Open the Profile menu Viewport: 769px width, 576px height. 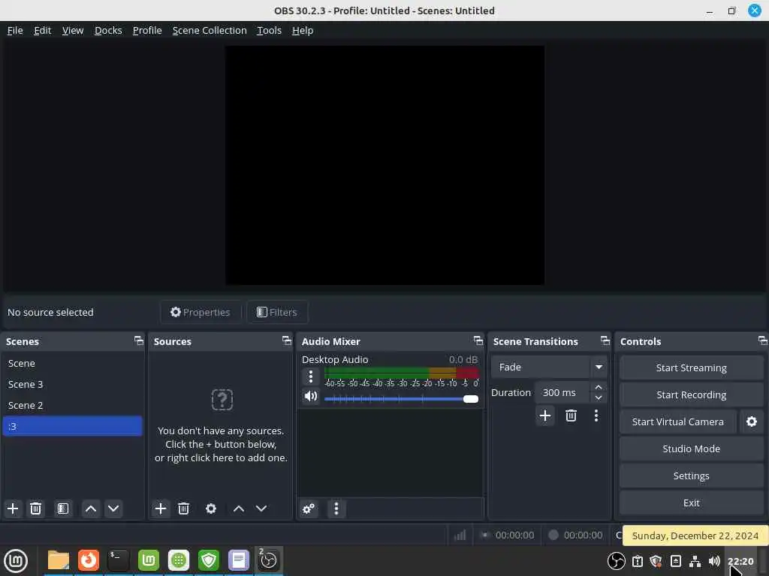(x=147, y=30)
